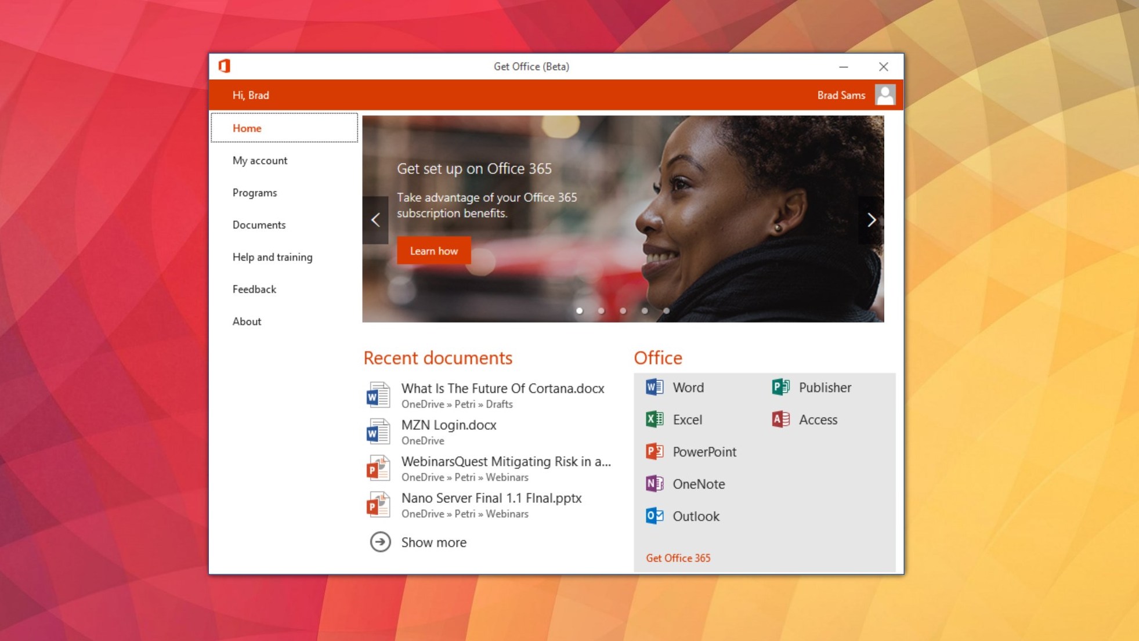Select the Home navigation item
The image size is (1139, 641).
coord(248,128)
